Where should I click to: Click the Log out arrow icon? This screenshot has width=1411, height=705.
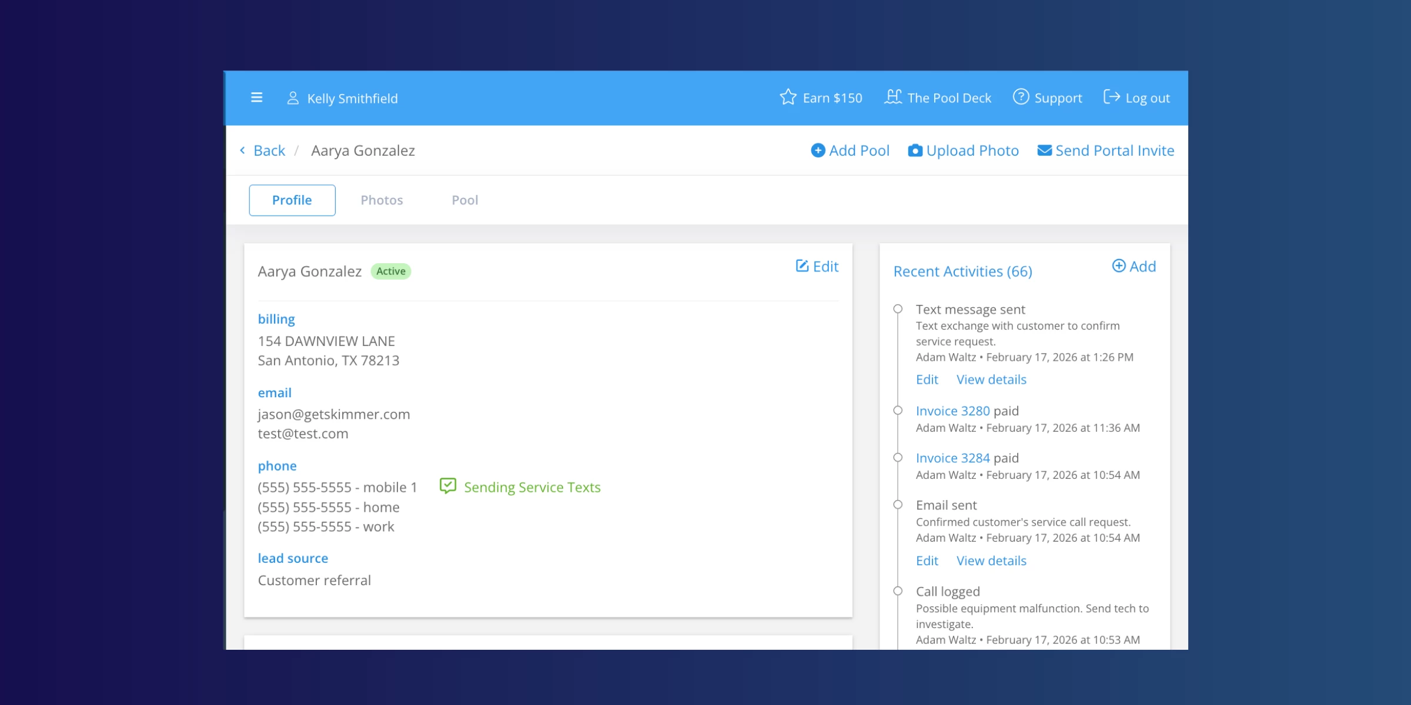[x=1111, y=97]
